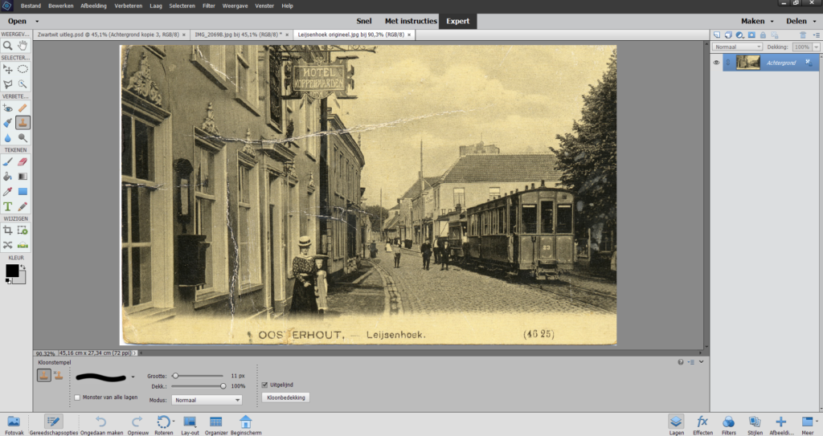The height and width of the screenshot is (436, 823).
Task: Select the Zoom magnifier tool
Action: [x=7, y=46]
